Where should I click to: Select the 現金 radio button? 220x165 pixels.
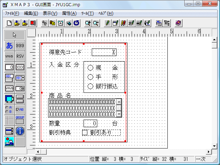pyautogui.click(x=91, y=68)
